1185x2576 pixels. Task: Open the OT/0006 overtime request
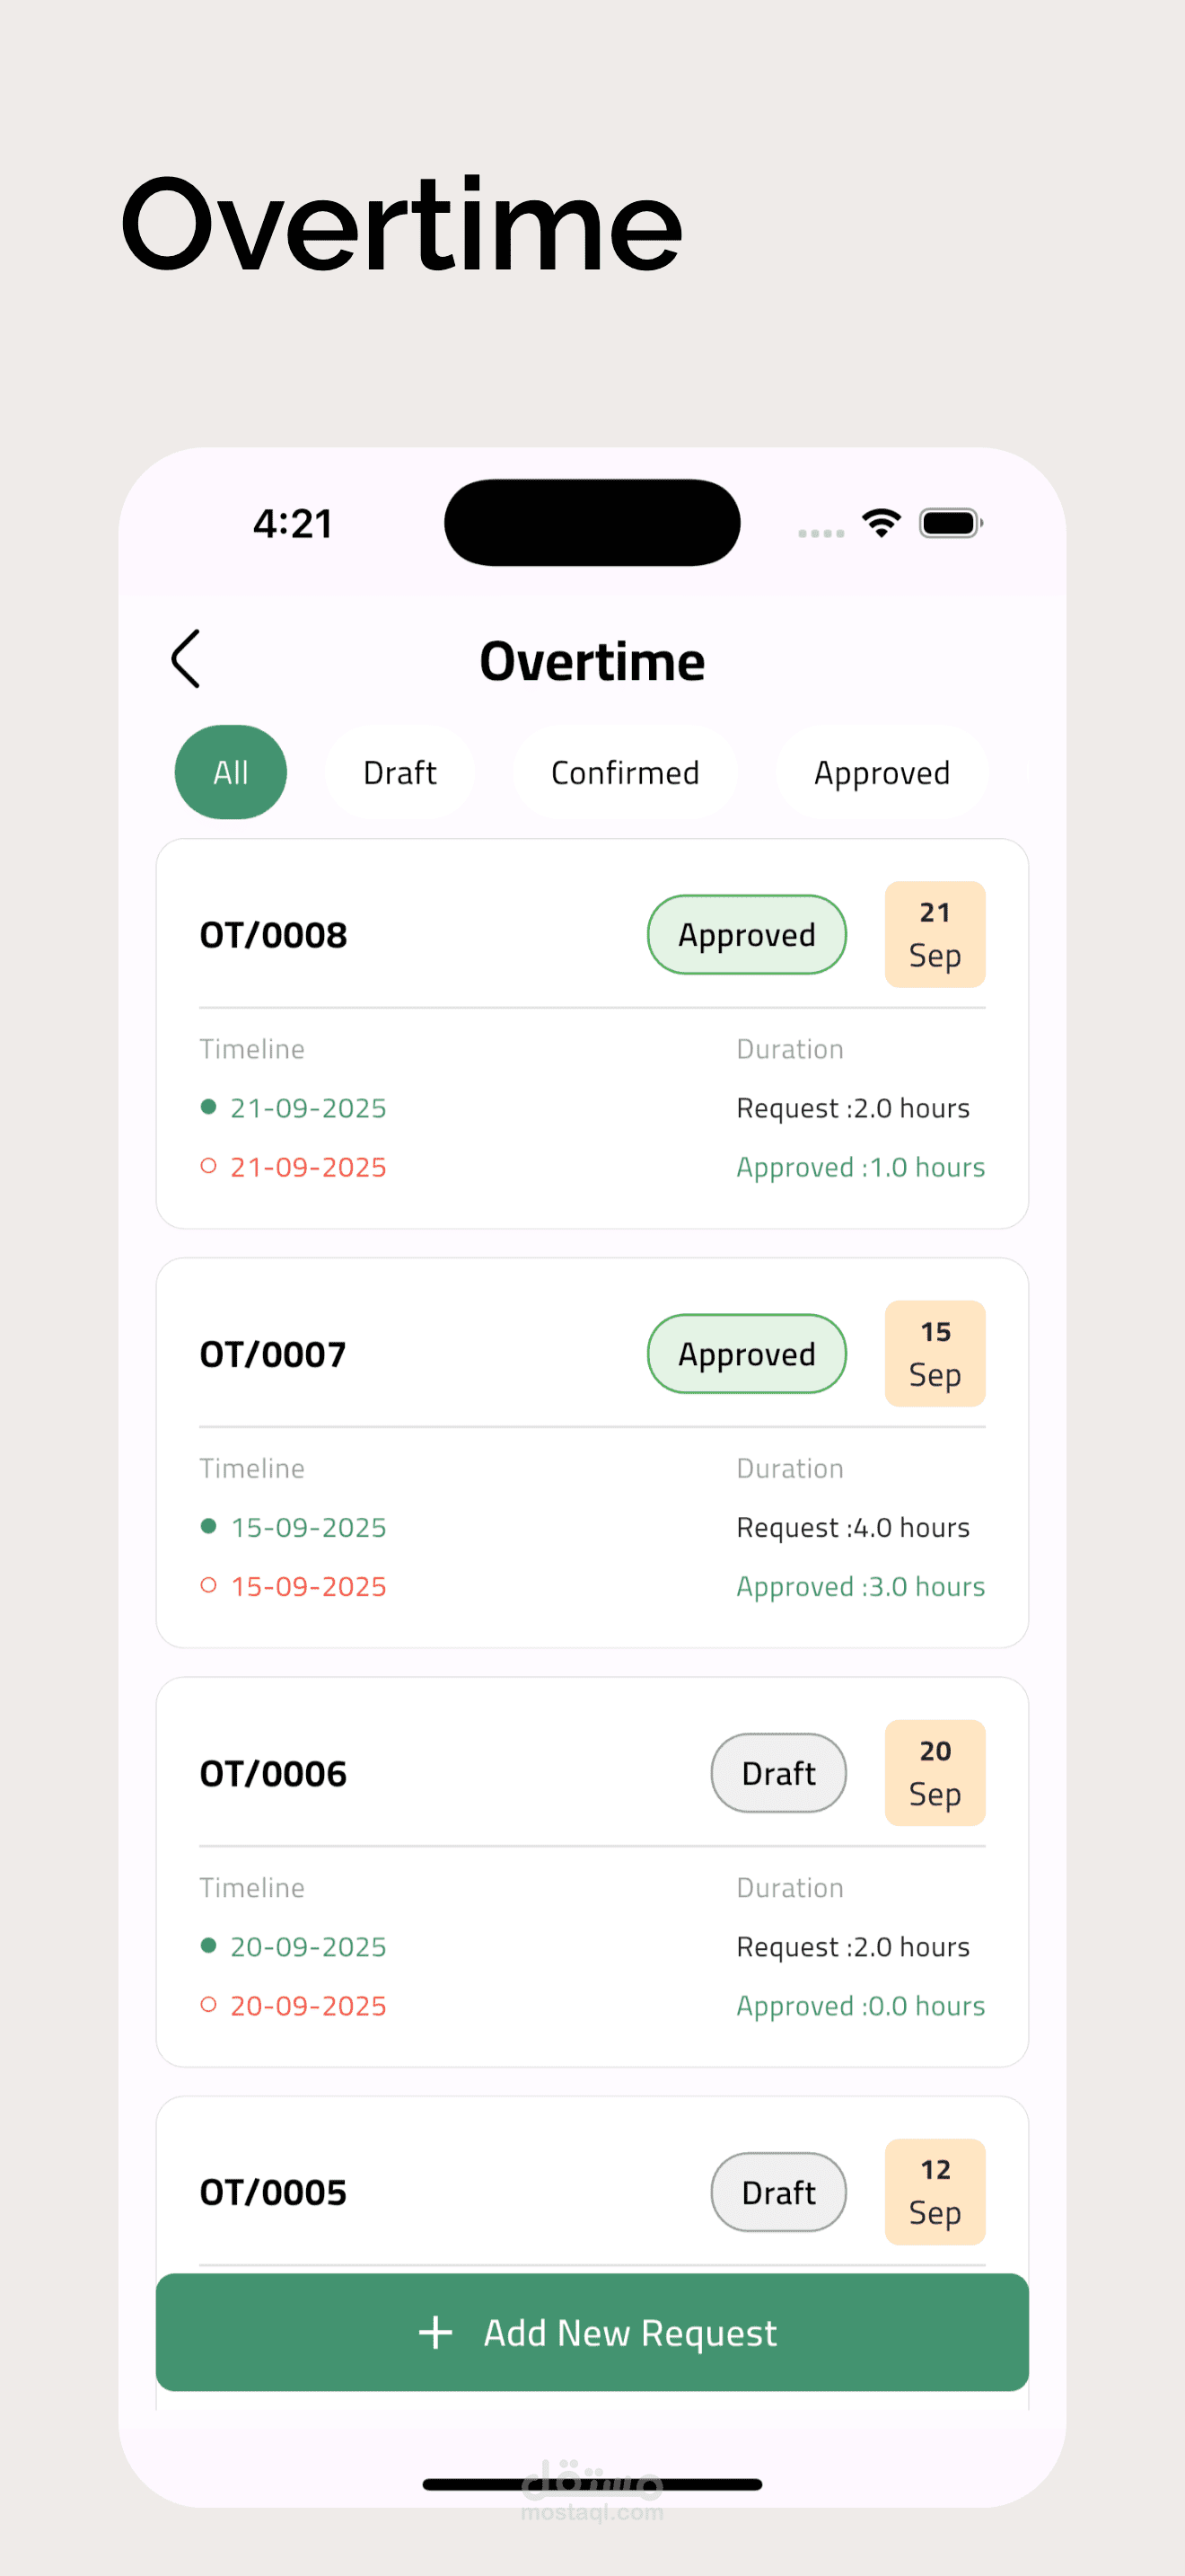[273, 1773]
